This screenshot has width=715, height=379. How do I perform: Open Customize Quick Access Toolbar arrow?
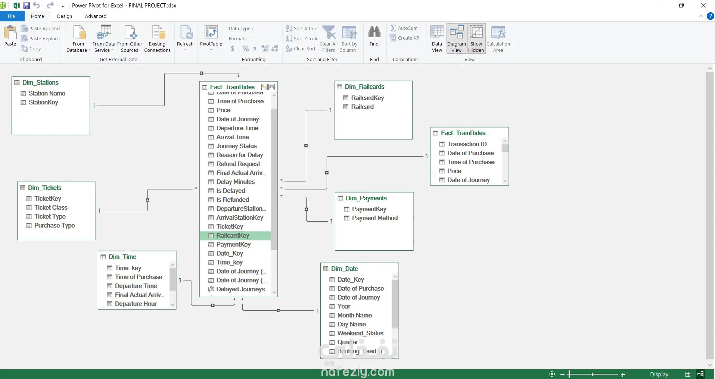63,6
